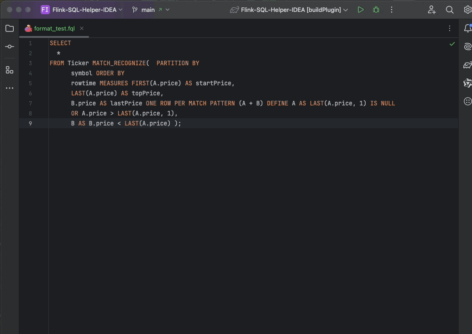
Task: Click the Code With Me add-user icon
Action: [431, 10]
